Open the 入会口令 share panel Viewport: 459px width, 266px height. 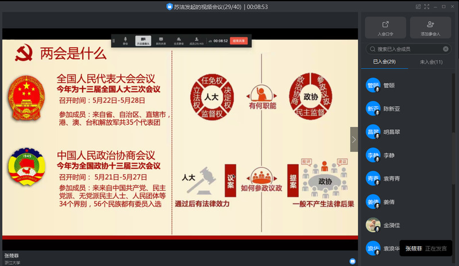point(385,28)
